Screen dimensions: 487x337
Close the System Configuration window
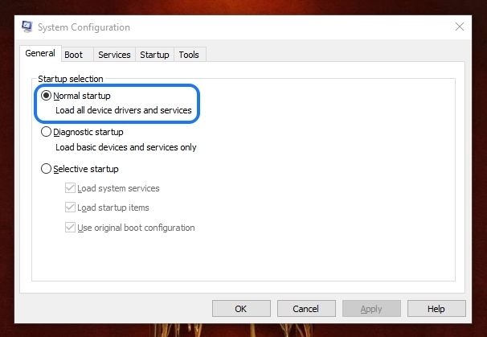(x=460, y=27)
